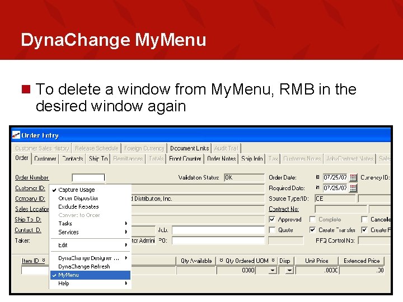The height and width of the screenshot is (302, 403).
Task: Open calendar icon next to Required Date
Action: 353,188
